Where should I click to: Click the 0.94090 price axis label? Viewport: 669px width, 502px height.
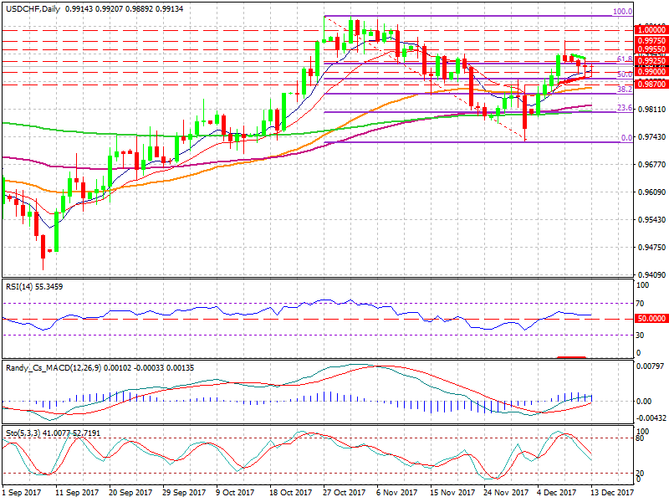[651, 274]
